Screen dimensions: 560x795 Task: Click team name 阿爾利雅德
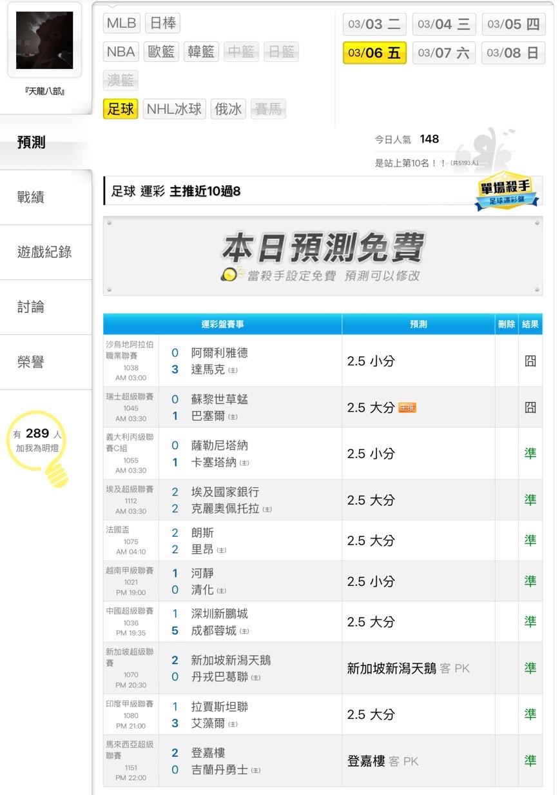pyautogui.click(x=220, y=353)
